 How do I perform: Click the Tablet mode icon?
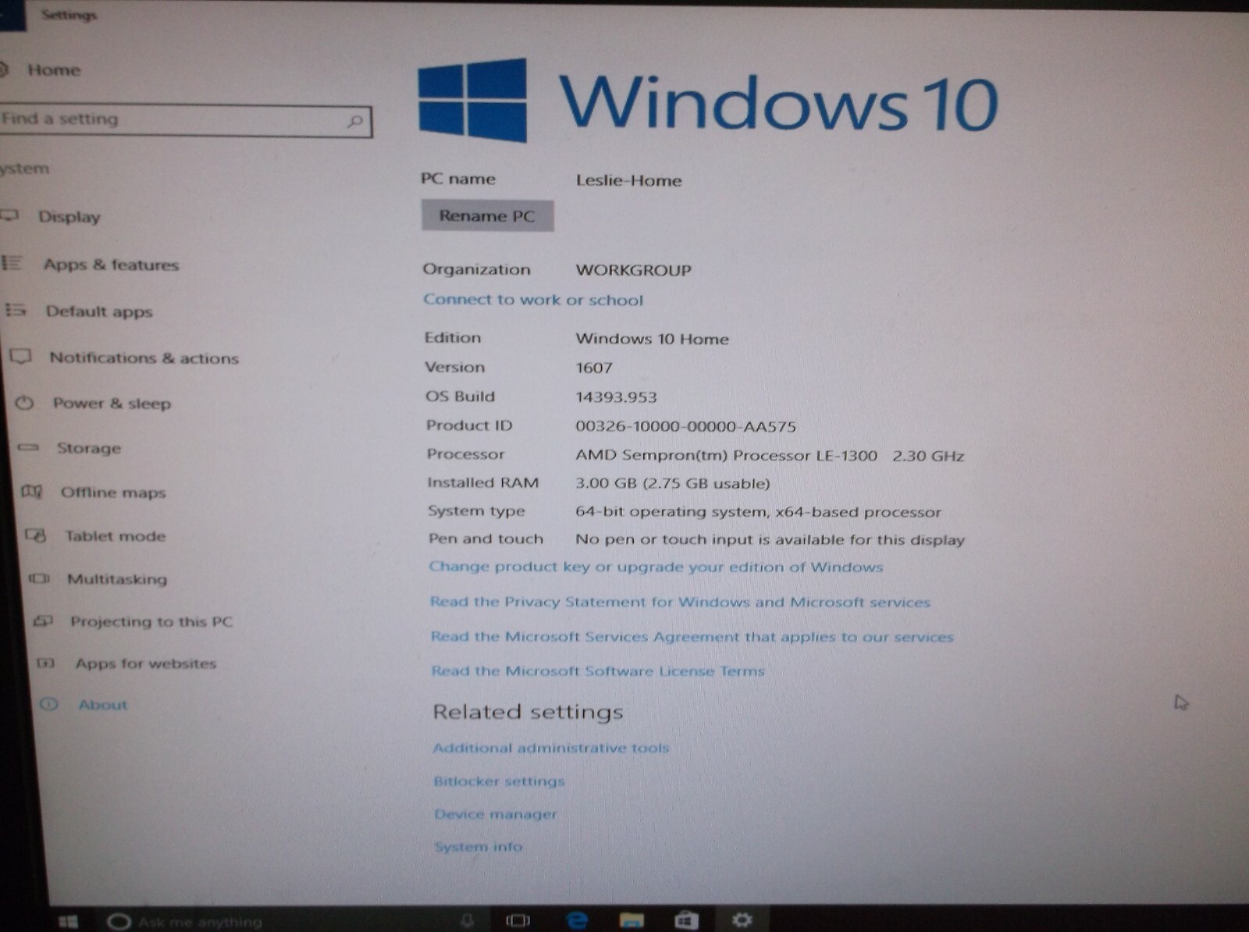(x=36, y=535)
